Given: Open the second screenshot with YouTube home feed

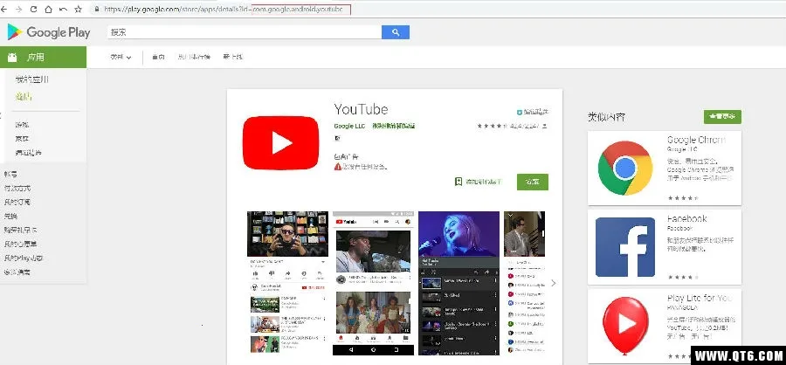Looking at the screenshot, I should point(374,283).
